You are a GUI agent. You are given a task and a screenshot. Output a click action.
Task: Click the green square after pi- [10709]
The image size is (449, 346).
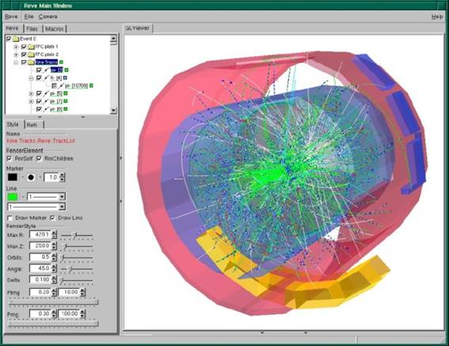(x=91, y=86)
